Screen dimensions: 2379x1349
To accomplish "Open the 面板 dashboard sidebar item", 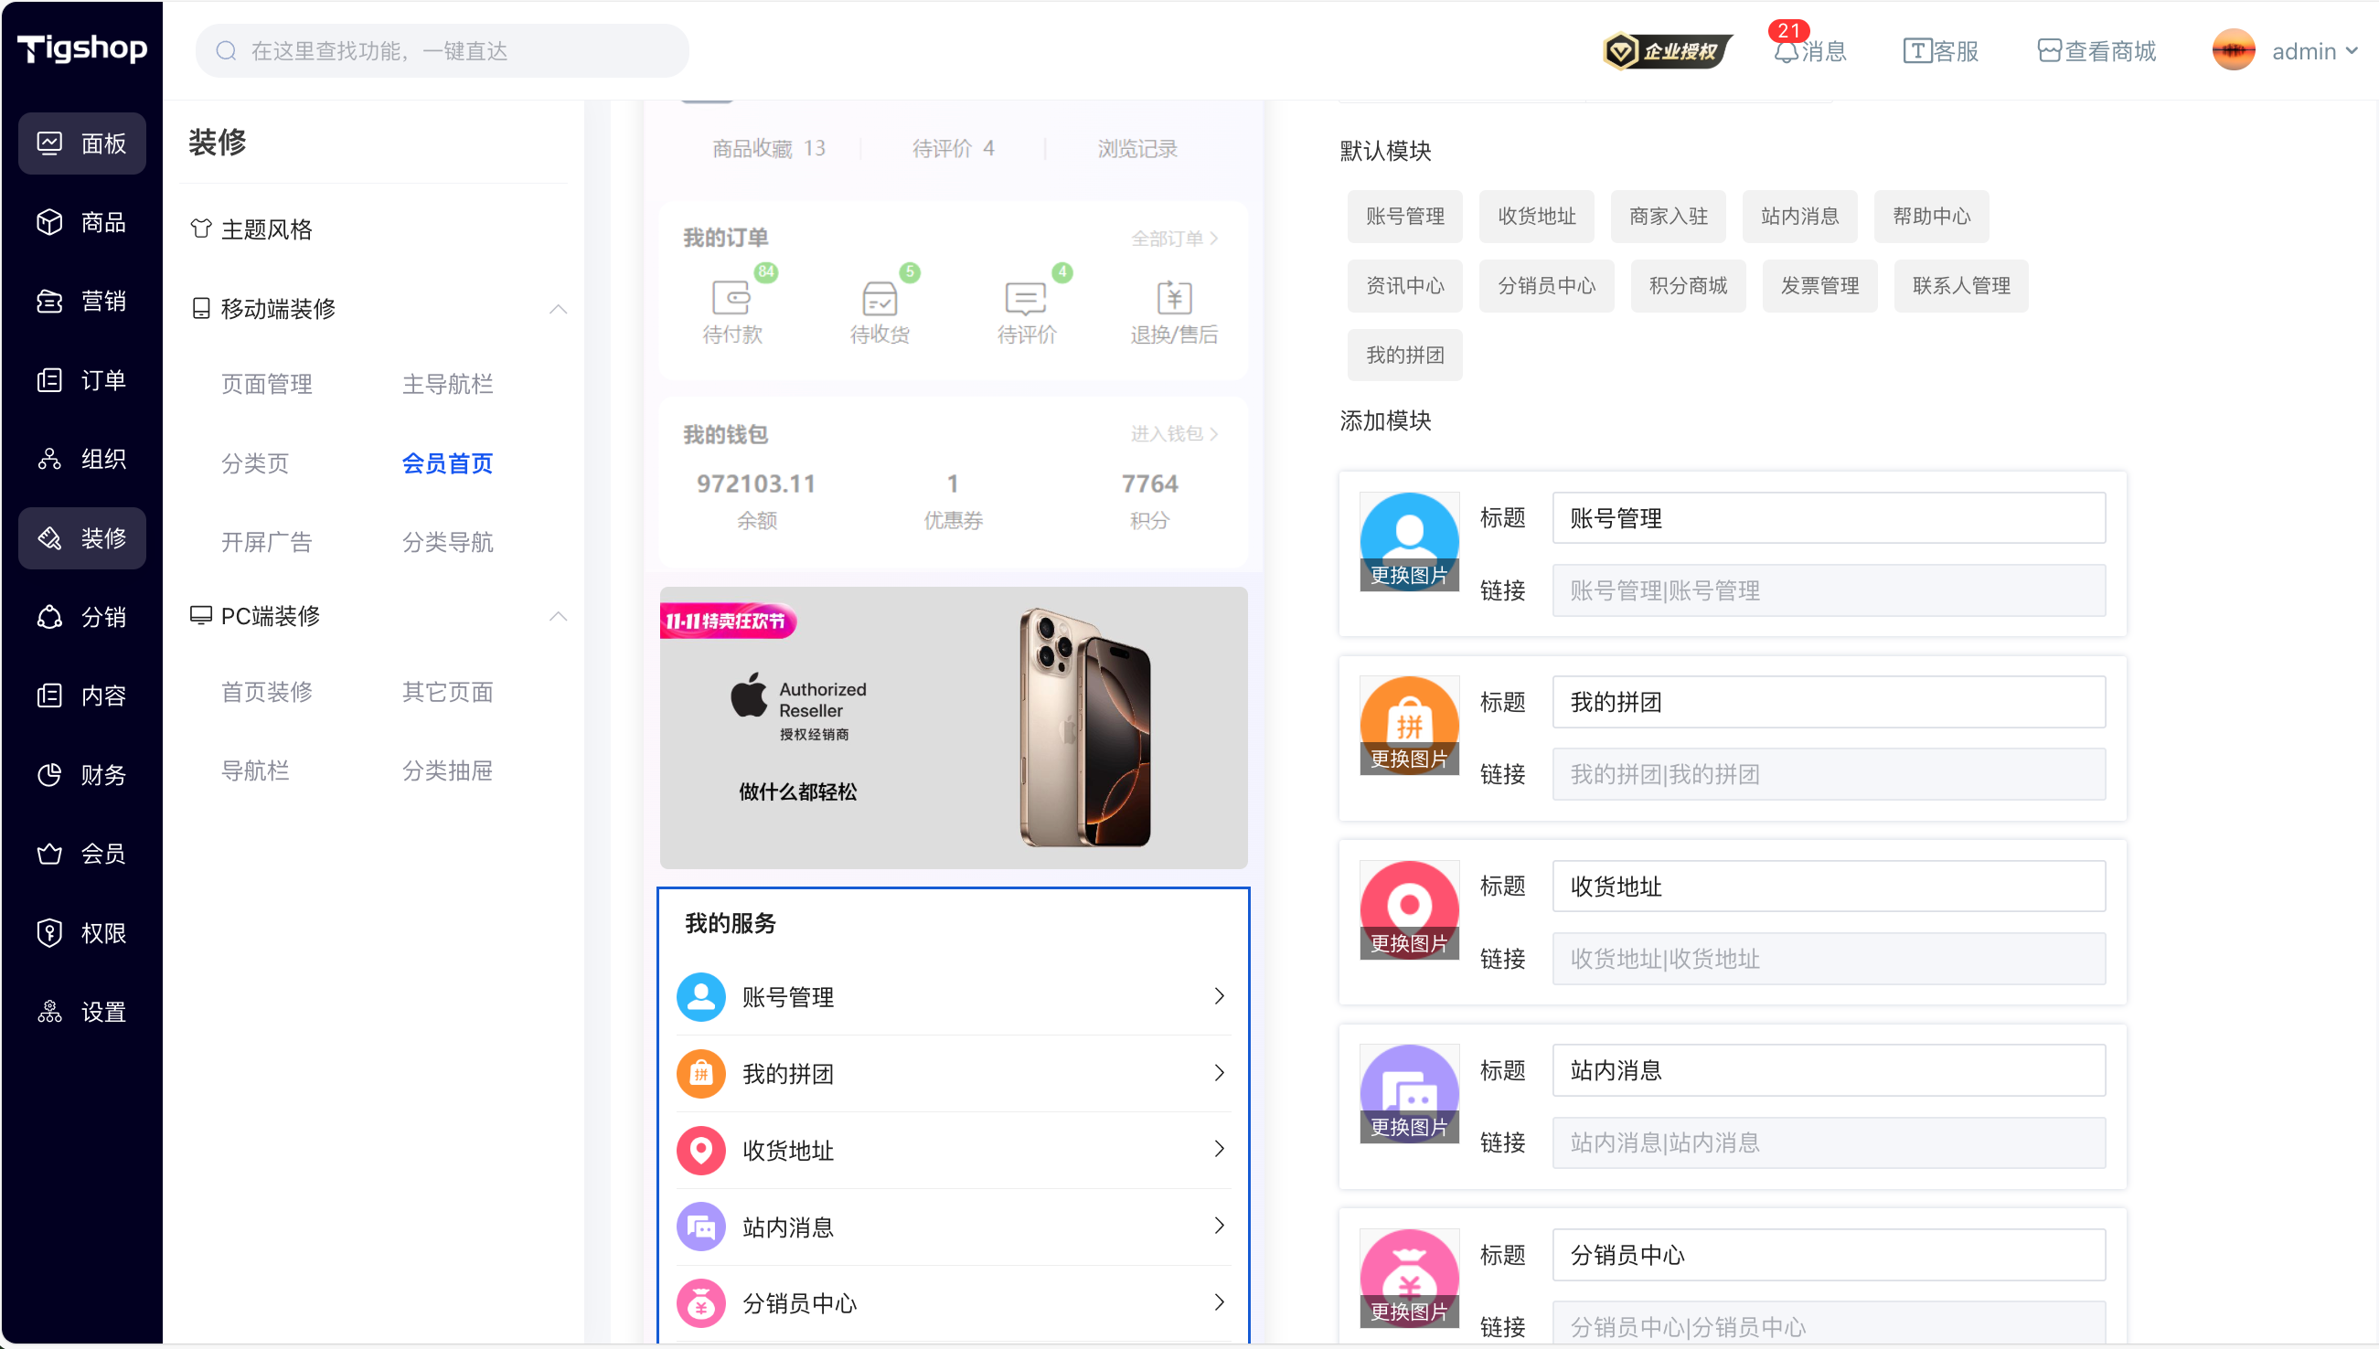I will click(81, 143).
